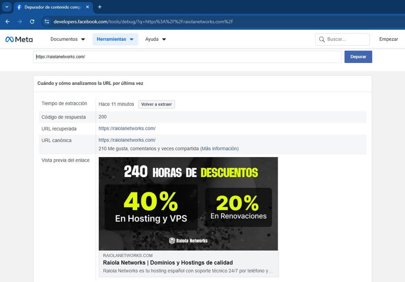
Task: Select the Depurador de contenido tab
Action: pyautogui.click(x=53, y=7)
